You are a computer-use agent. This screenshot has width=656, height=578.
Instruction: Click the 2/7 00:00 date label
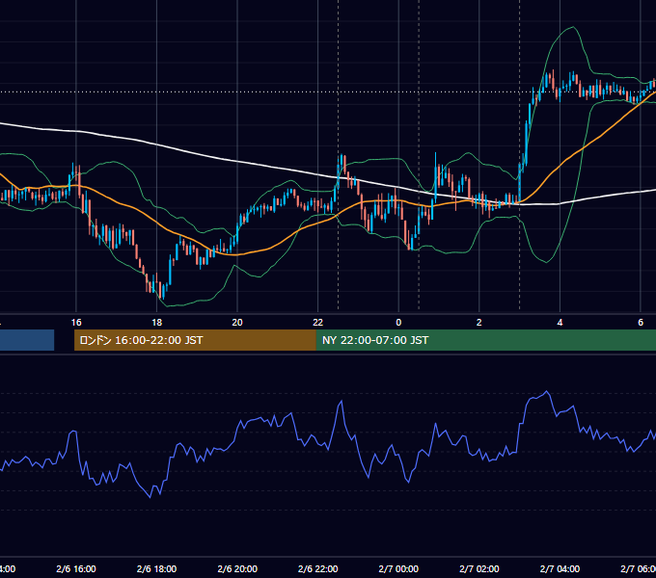(x=398, y=568)
